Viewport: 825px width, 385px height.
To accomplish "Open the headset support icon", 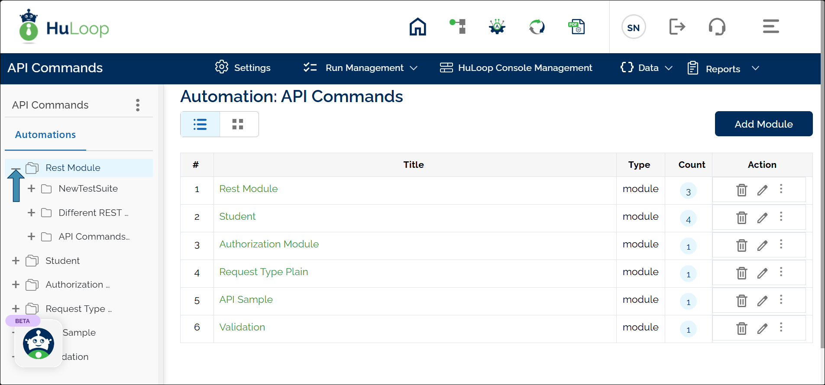I will tap(717, 27).
